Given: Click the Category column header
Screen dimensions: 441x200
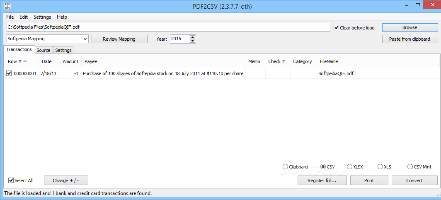Looking at the screenshot, I should tap(303, 61).
